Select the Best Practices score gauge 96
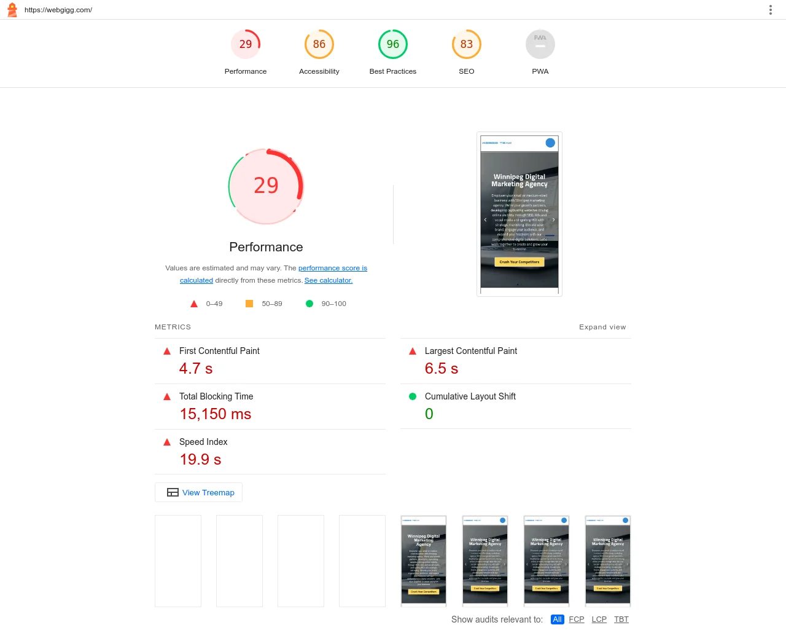This screenshot has height=633, width=786. click(393, 44)
